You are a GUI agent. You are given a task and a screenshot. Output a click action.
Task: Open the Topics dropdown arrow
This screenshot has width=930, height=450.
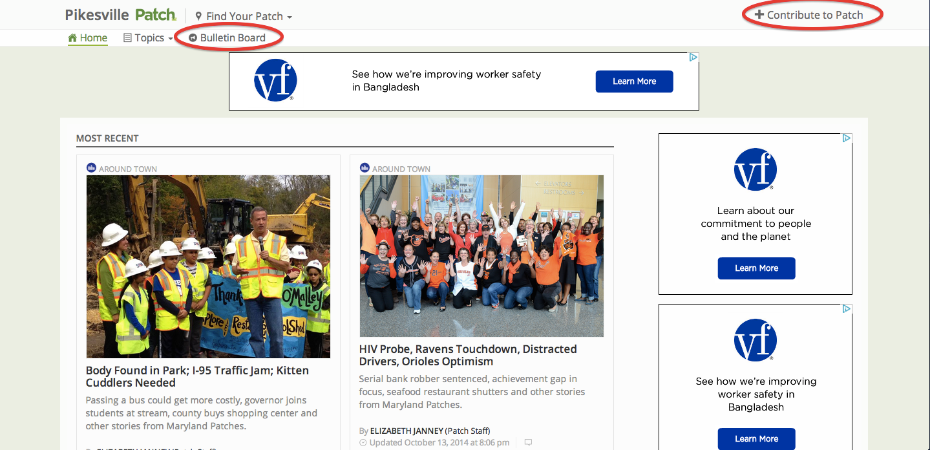171,39
